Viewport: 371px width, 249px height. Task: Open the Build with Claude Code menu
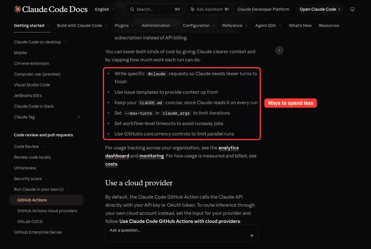point(82,25)
